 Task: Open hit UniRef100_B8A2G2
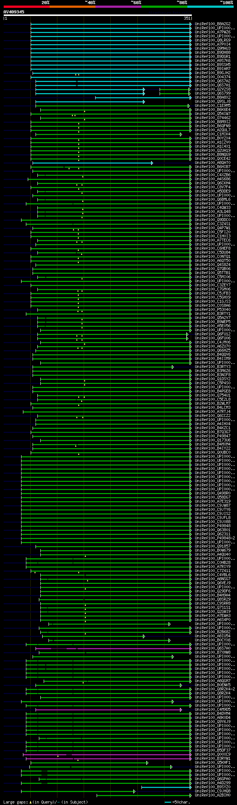point(213,24)
